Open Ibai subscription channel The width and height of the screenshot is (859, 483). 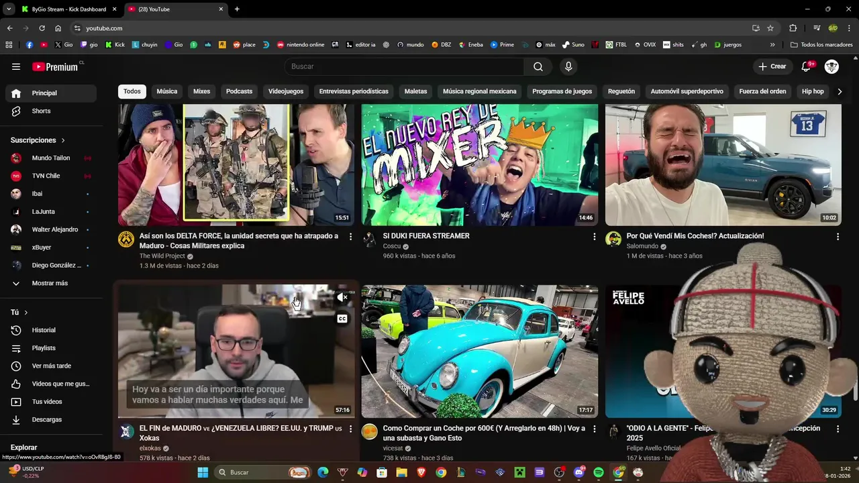[51, 194]
